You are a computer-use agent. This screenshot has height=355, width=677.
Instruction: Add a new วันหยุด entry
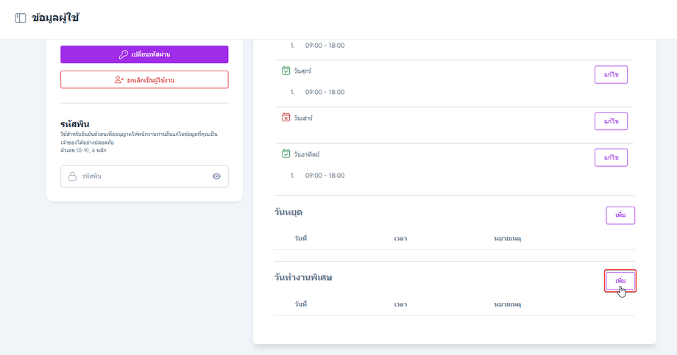[620, 215]
